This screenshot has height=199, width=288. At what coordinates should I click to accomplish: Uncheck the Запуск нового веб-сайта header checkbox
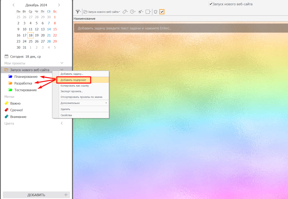[x=210, y=4]
